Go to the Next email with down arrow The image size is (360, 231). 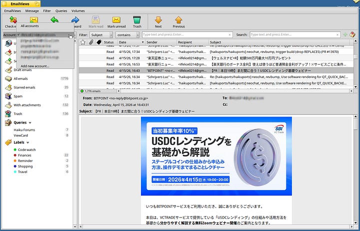pyautogui.click(x=158, y=19)
